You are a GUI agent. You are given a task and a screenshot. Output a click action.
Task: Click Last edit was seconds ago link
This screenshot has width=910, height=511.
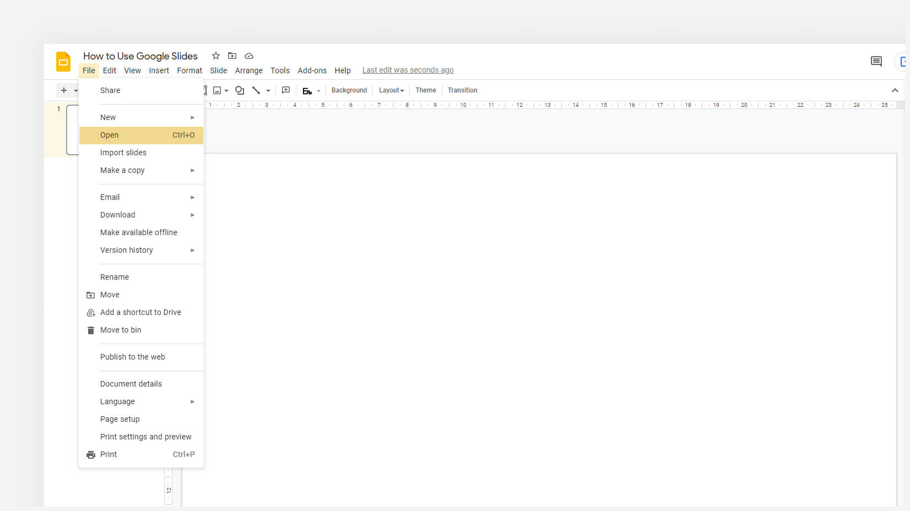click(x=408, y=70)
